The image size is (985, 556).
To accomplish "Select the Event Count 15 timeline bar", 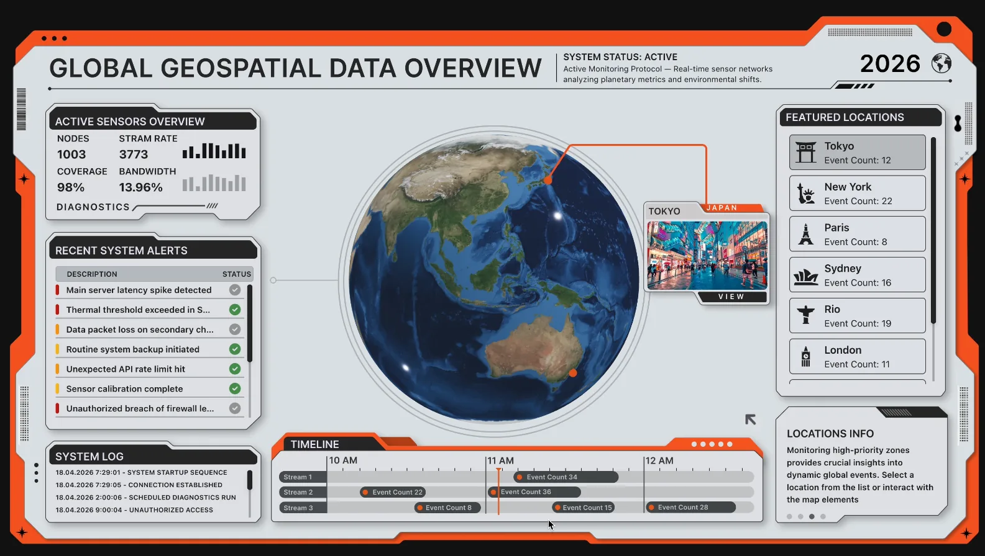I will point(583,508).
